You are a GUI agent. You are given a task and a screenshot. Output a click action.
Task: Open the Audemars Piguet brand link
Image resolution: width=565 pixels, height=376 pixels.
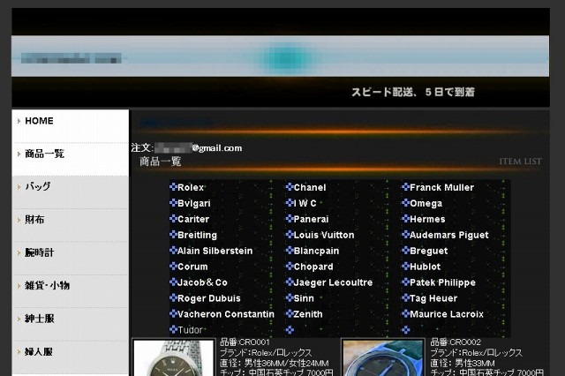pos(448,235)
